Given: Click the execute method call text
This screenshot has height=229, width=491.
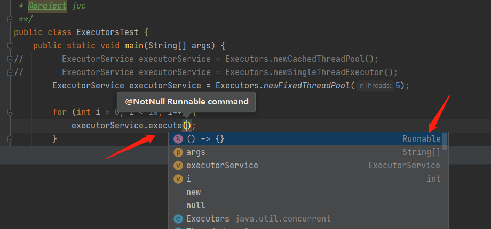Looking at the screenshot, I should pos(165,126).
